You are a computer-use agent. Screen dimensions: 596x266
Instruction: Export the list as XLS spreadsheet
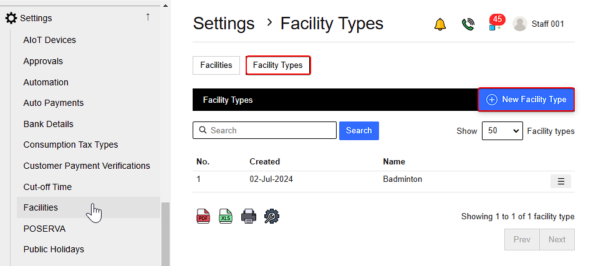coord(226,216)
